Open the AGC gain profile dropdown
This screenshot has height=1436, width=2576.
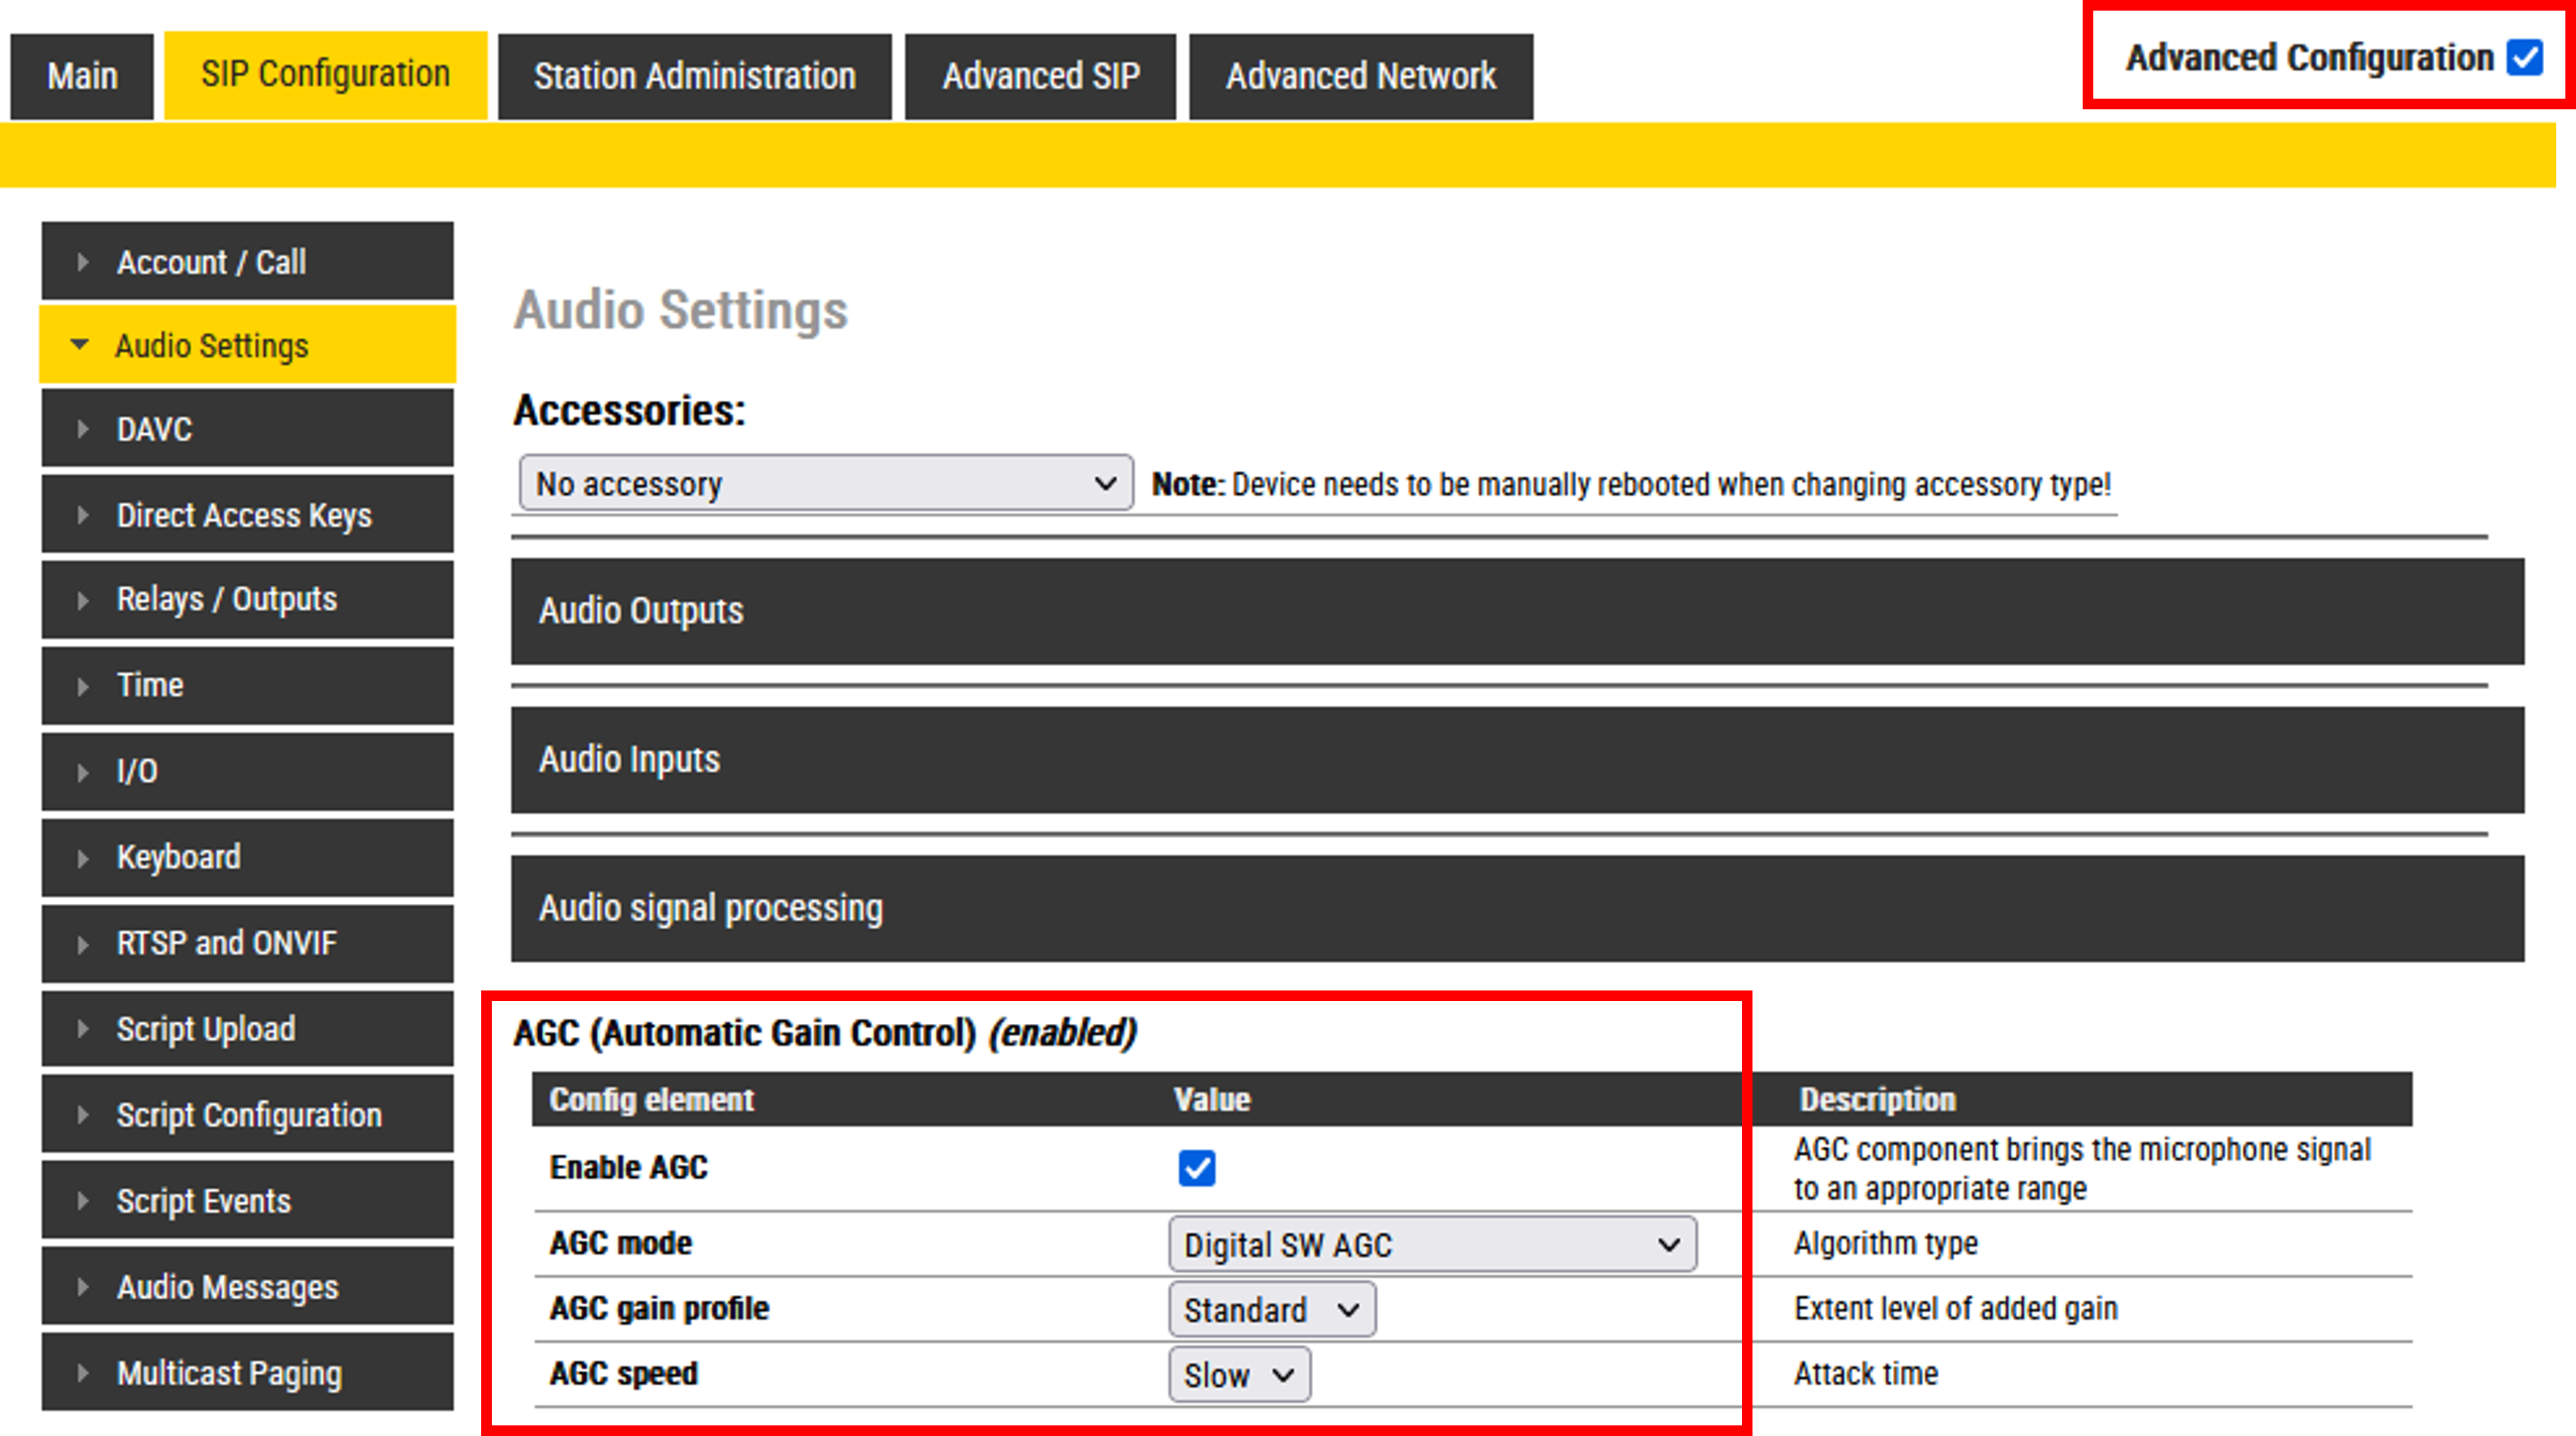pos(1271,1310)
